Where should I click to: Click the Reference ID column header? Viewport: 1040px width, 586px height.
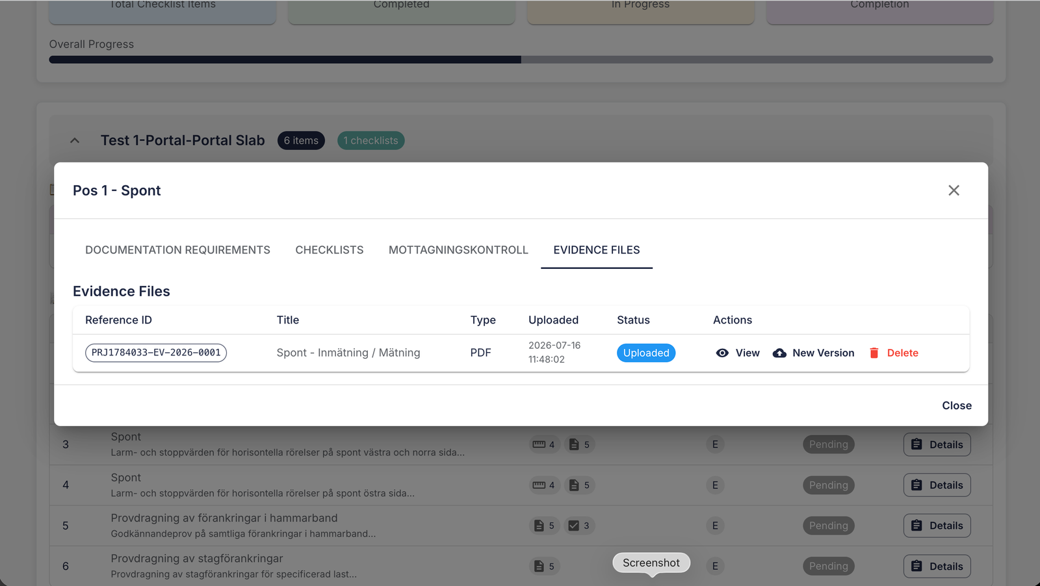pyautogui.click(x=118, y=320)
